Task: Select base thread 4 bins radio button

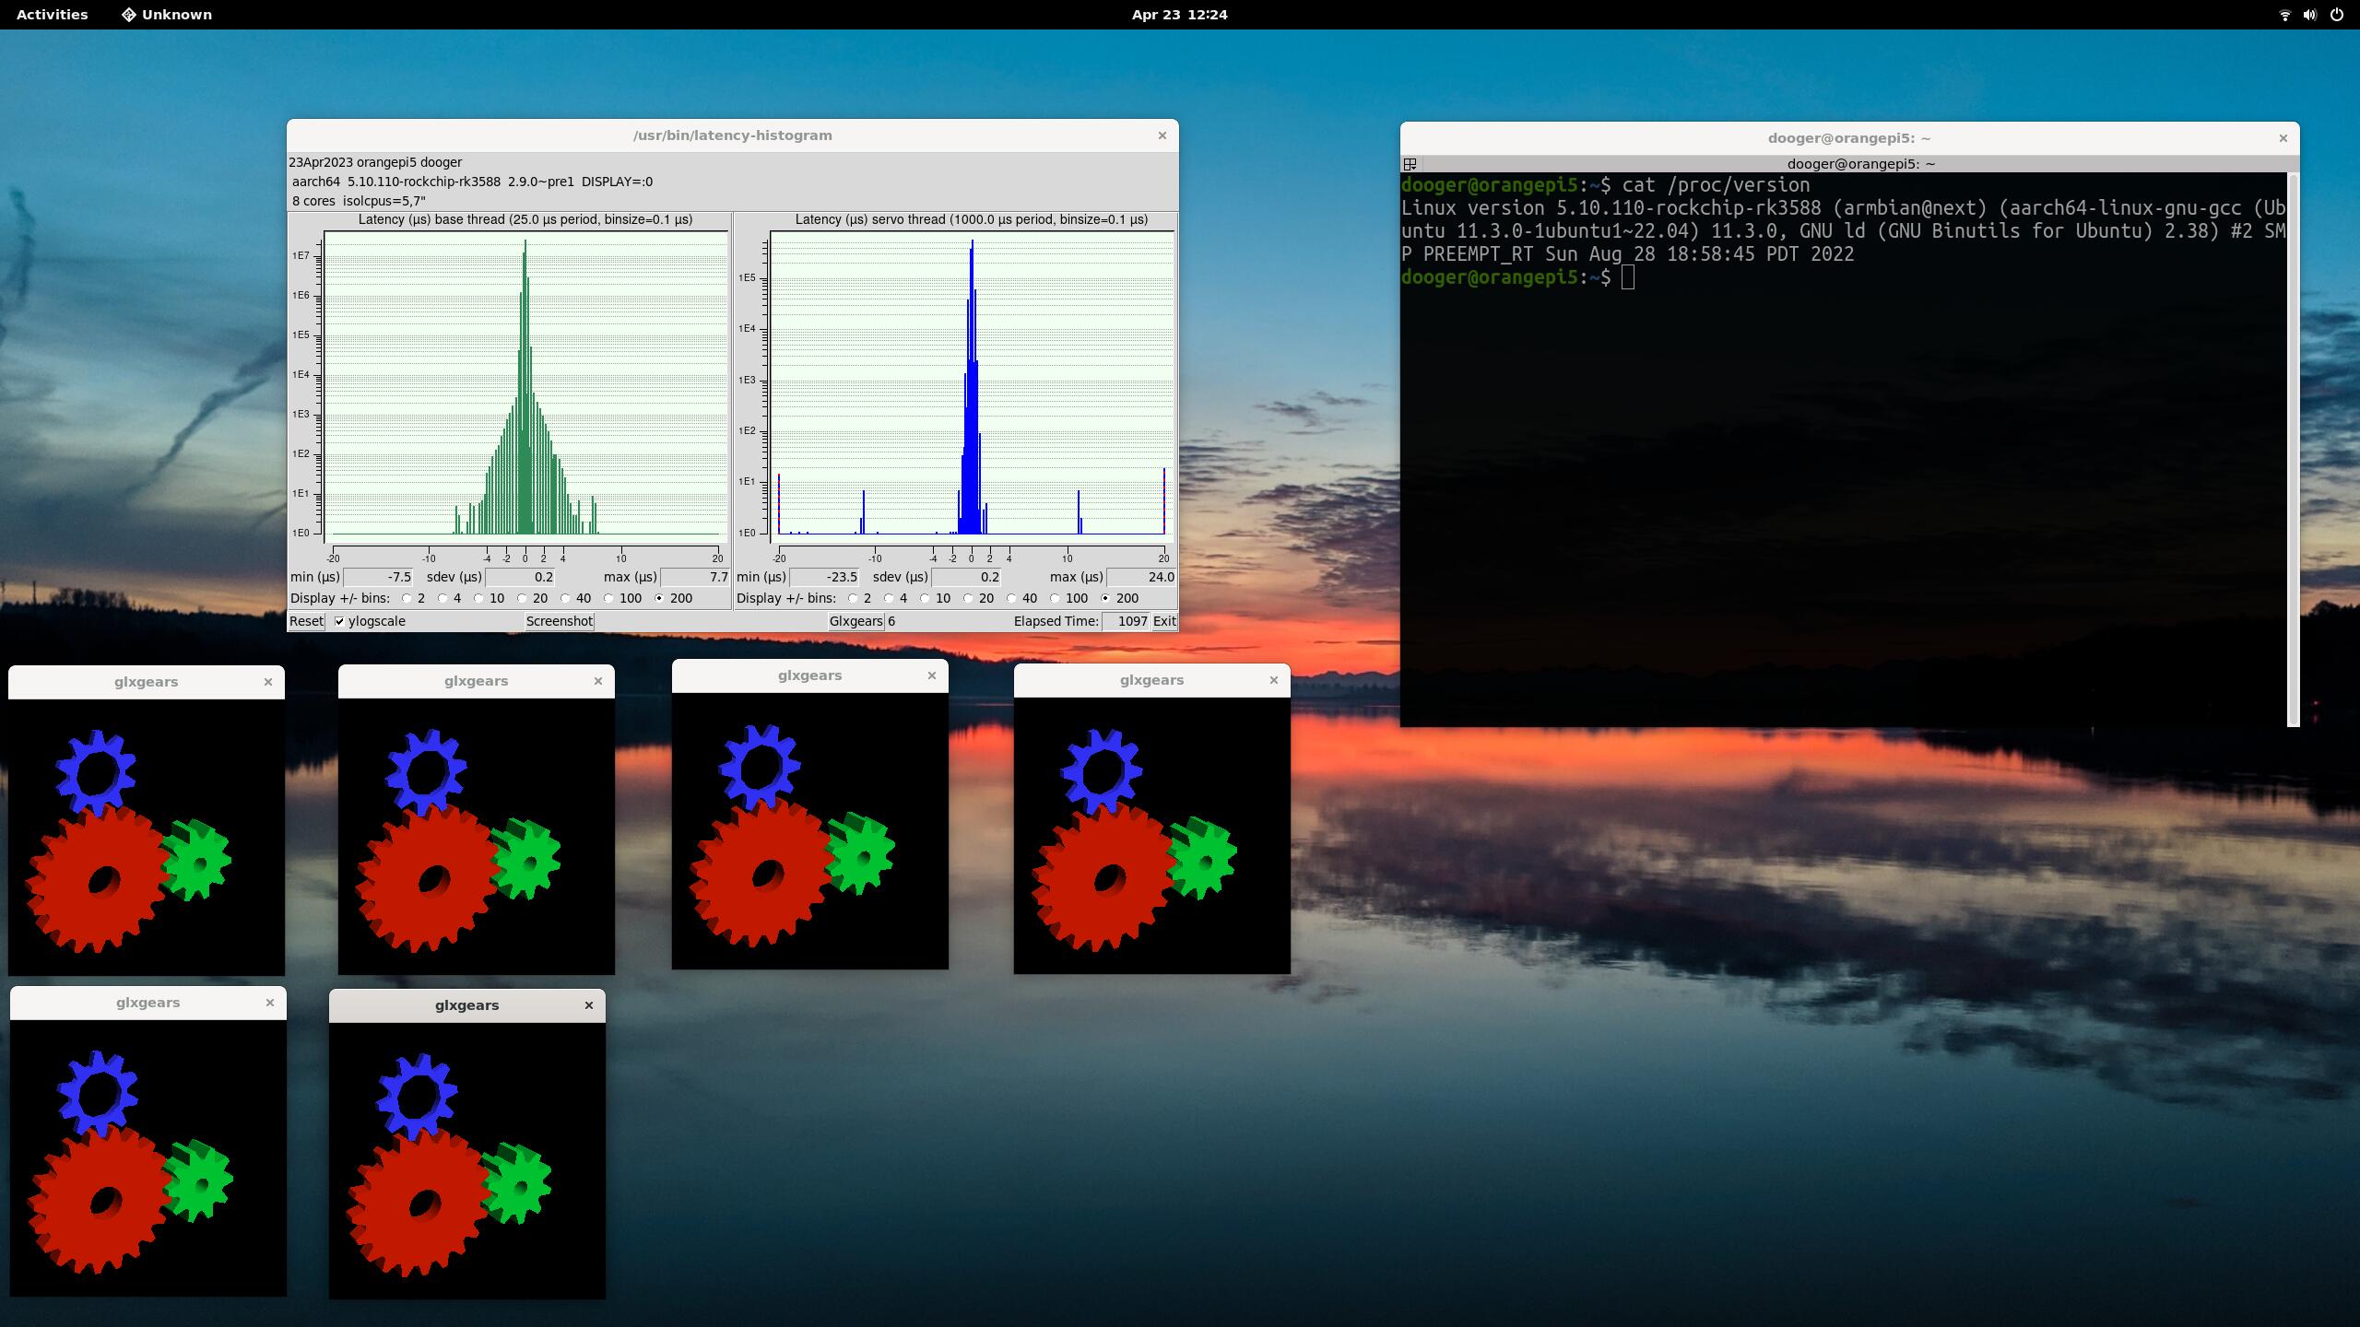Action: click(x=442, y=598)
